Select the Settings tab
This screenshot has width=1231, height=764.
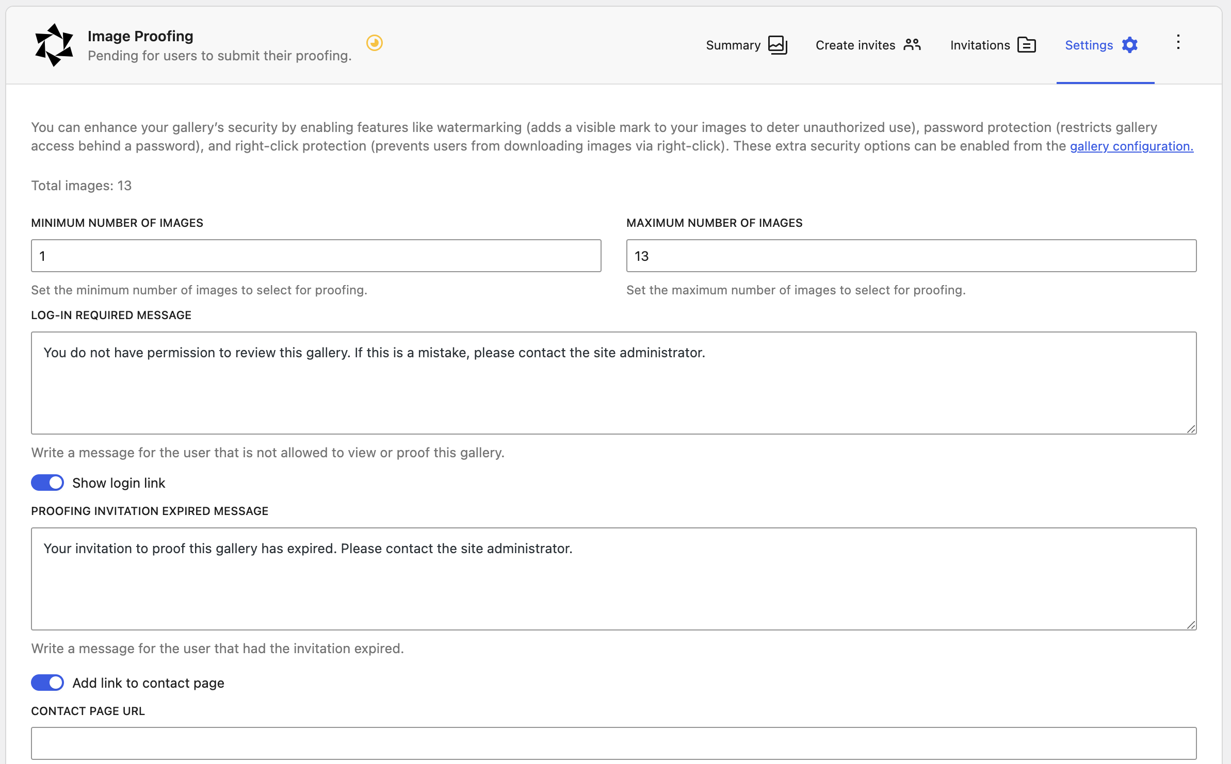pos(1089,45)
